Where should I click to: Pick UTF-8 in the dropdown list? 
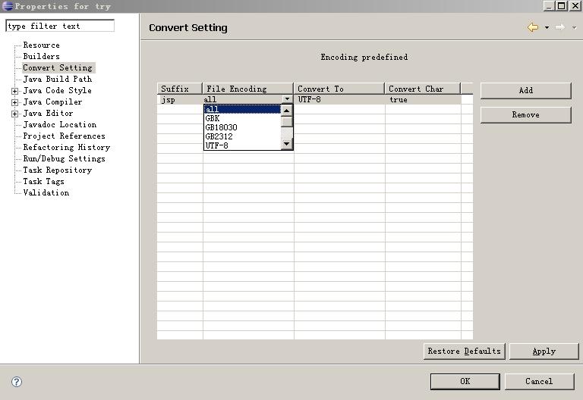pyautogui.click(x=216, y=145)
